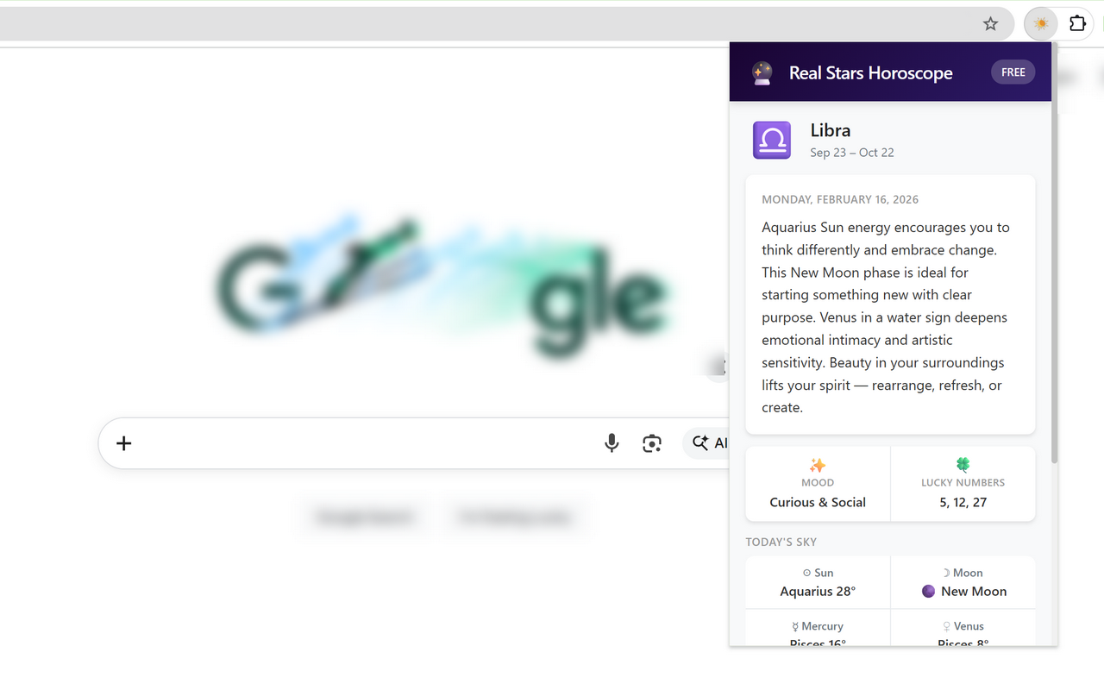Start voice search with the microphone icon

[612, 443]
